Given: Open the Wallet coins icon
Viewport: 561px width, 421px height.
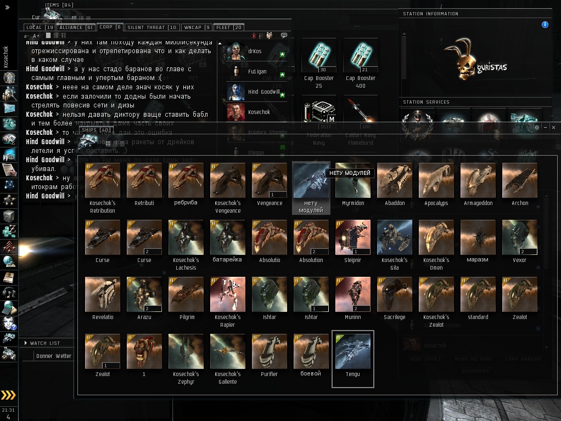Looking at the screenshot, I should (9, 231).
